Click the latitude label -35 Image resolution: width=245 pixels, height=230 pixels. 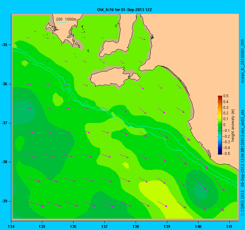(4, 45)
